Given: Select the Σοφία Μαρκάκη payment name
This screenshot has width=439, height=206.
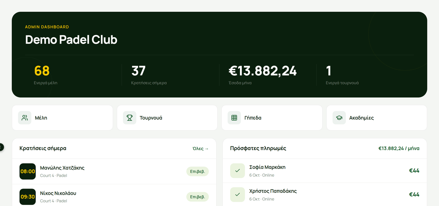Looking at the screenshot, I should click(x=267, y=167).
